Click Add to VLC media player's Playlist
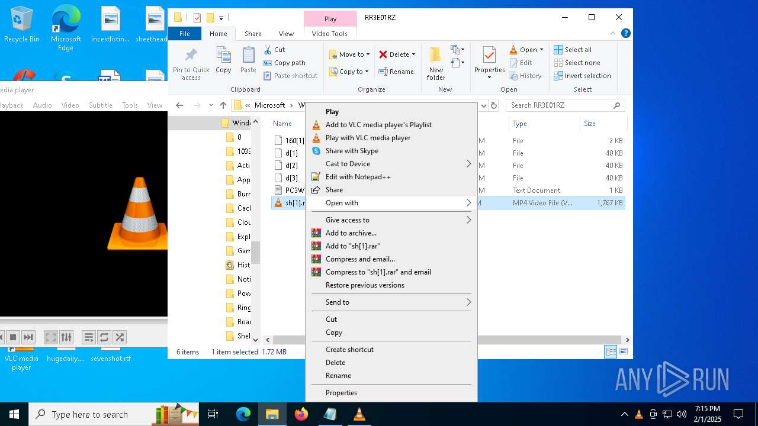The height and width of the screenshot is (426, 758). tap(391, 125)
